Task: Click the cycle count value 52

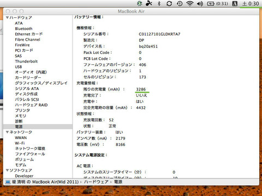Action: (x=111, y=120)
